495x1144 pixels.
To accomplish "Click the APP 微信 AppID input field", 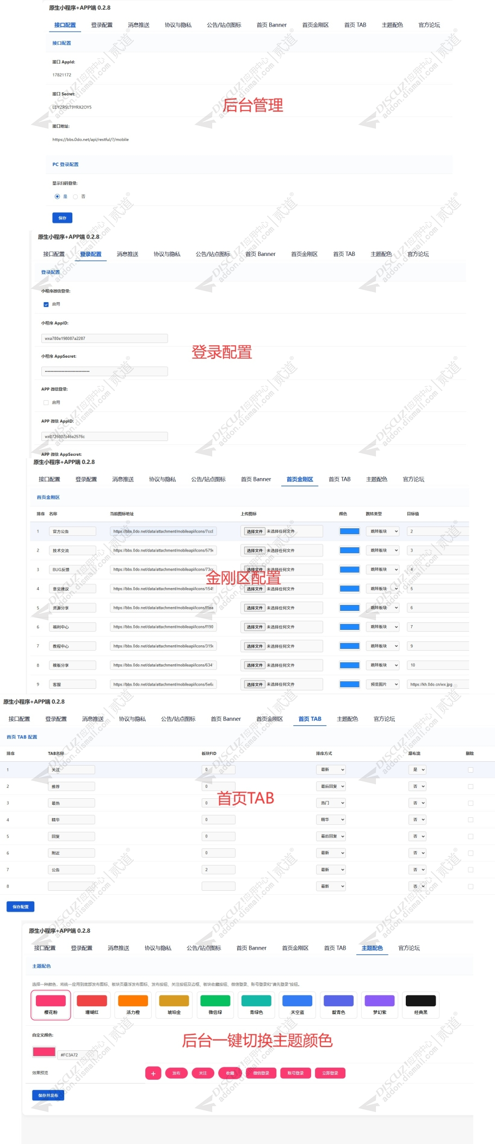I will (x=104, y=437).
